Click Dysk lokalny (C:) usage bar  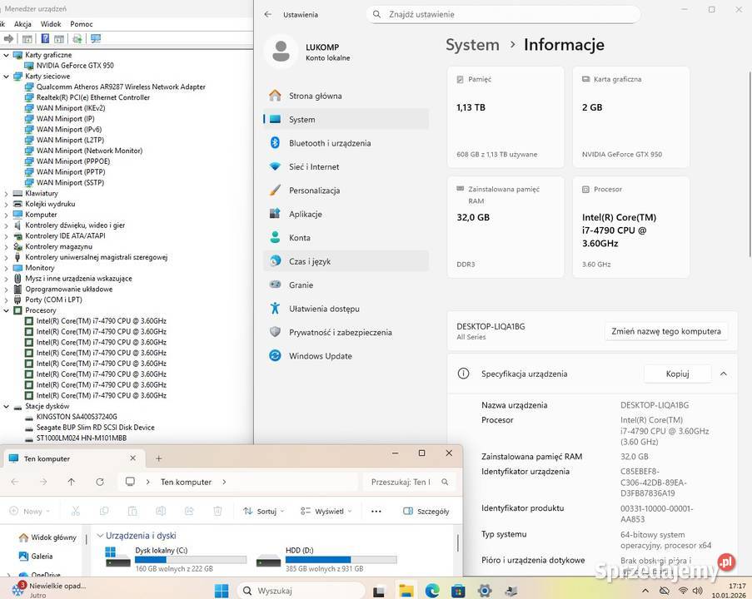(x=191, y=559)
